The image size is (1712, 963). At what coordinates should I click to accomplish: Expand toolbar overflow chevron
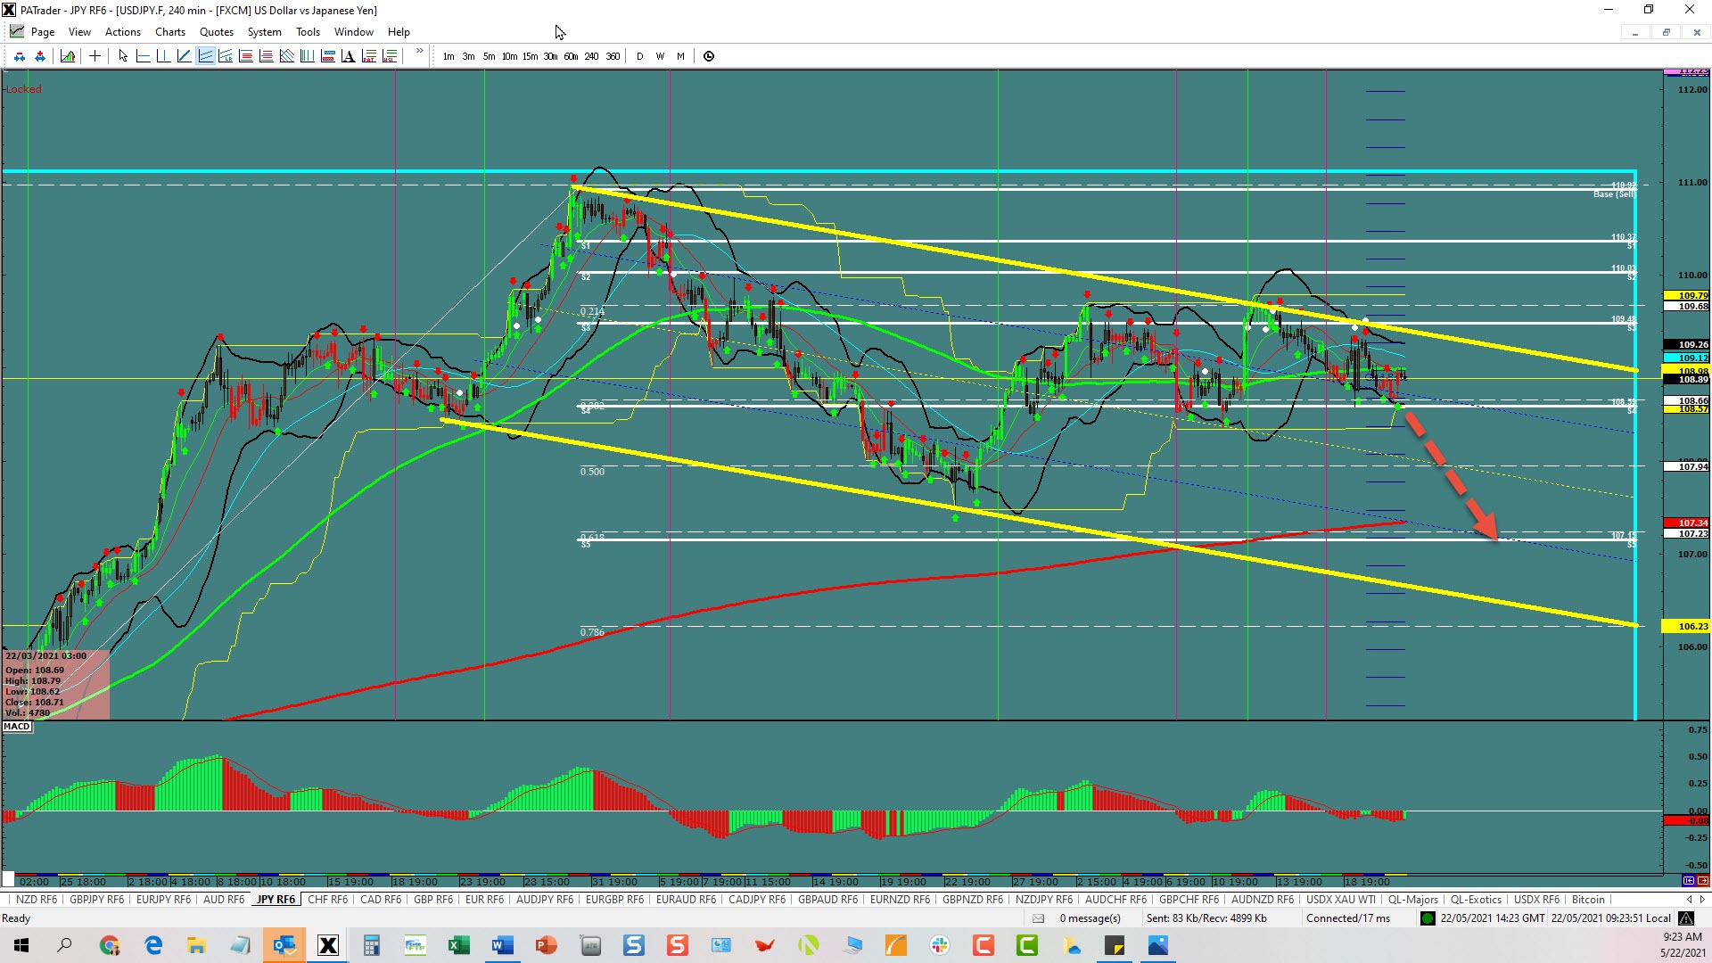(419, 52)
